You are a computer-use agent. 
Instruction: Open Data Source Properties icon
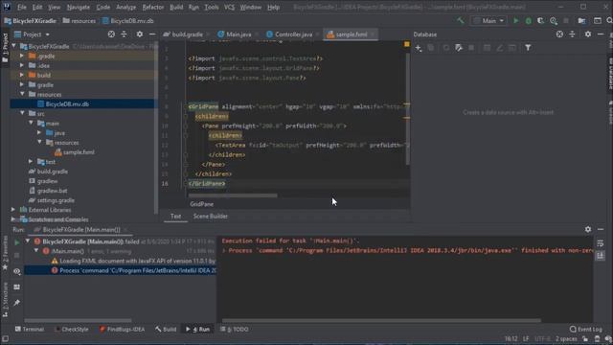[x=459, y=48]
